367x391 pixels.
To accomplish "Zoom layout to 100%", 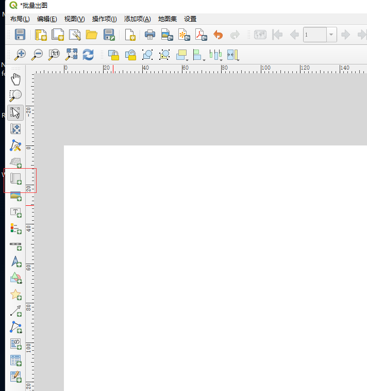I will click(54, 54).
